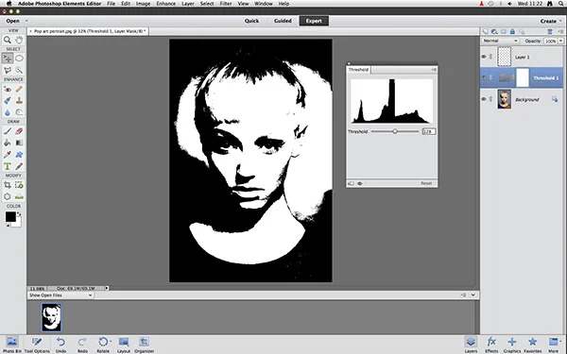Select the Zoom tool

click(8, 40)
